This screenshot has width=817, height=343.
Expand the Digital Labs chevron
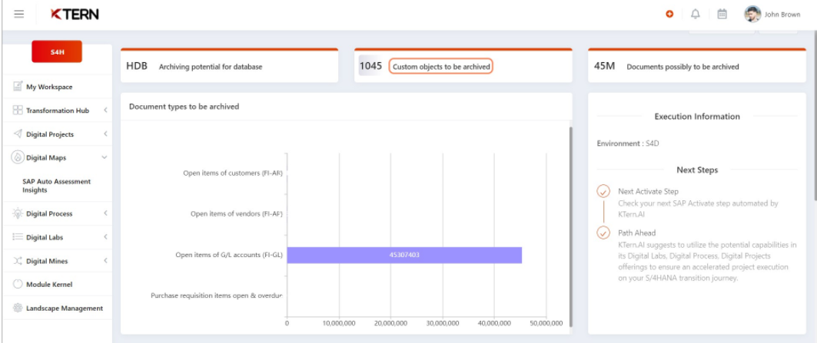coord(105,237)
